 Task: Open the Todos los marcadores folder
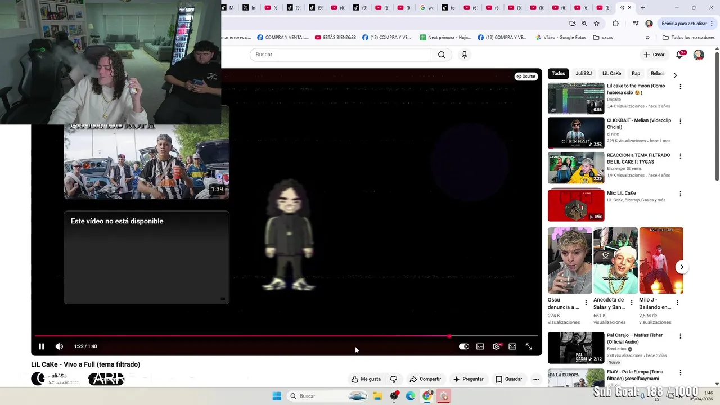click(688, 38)
